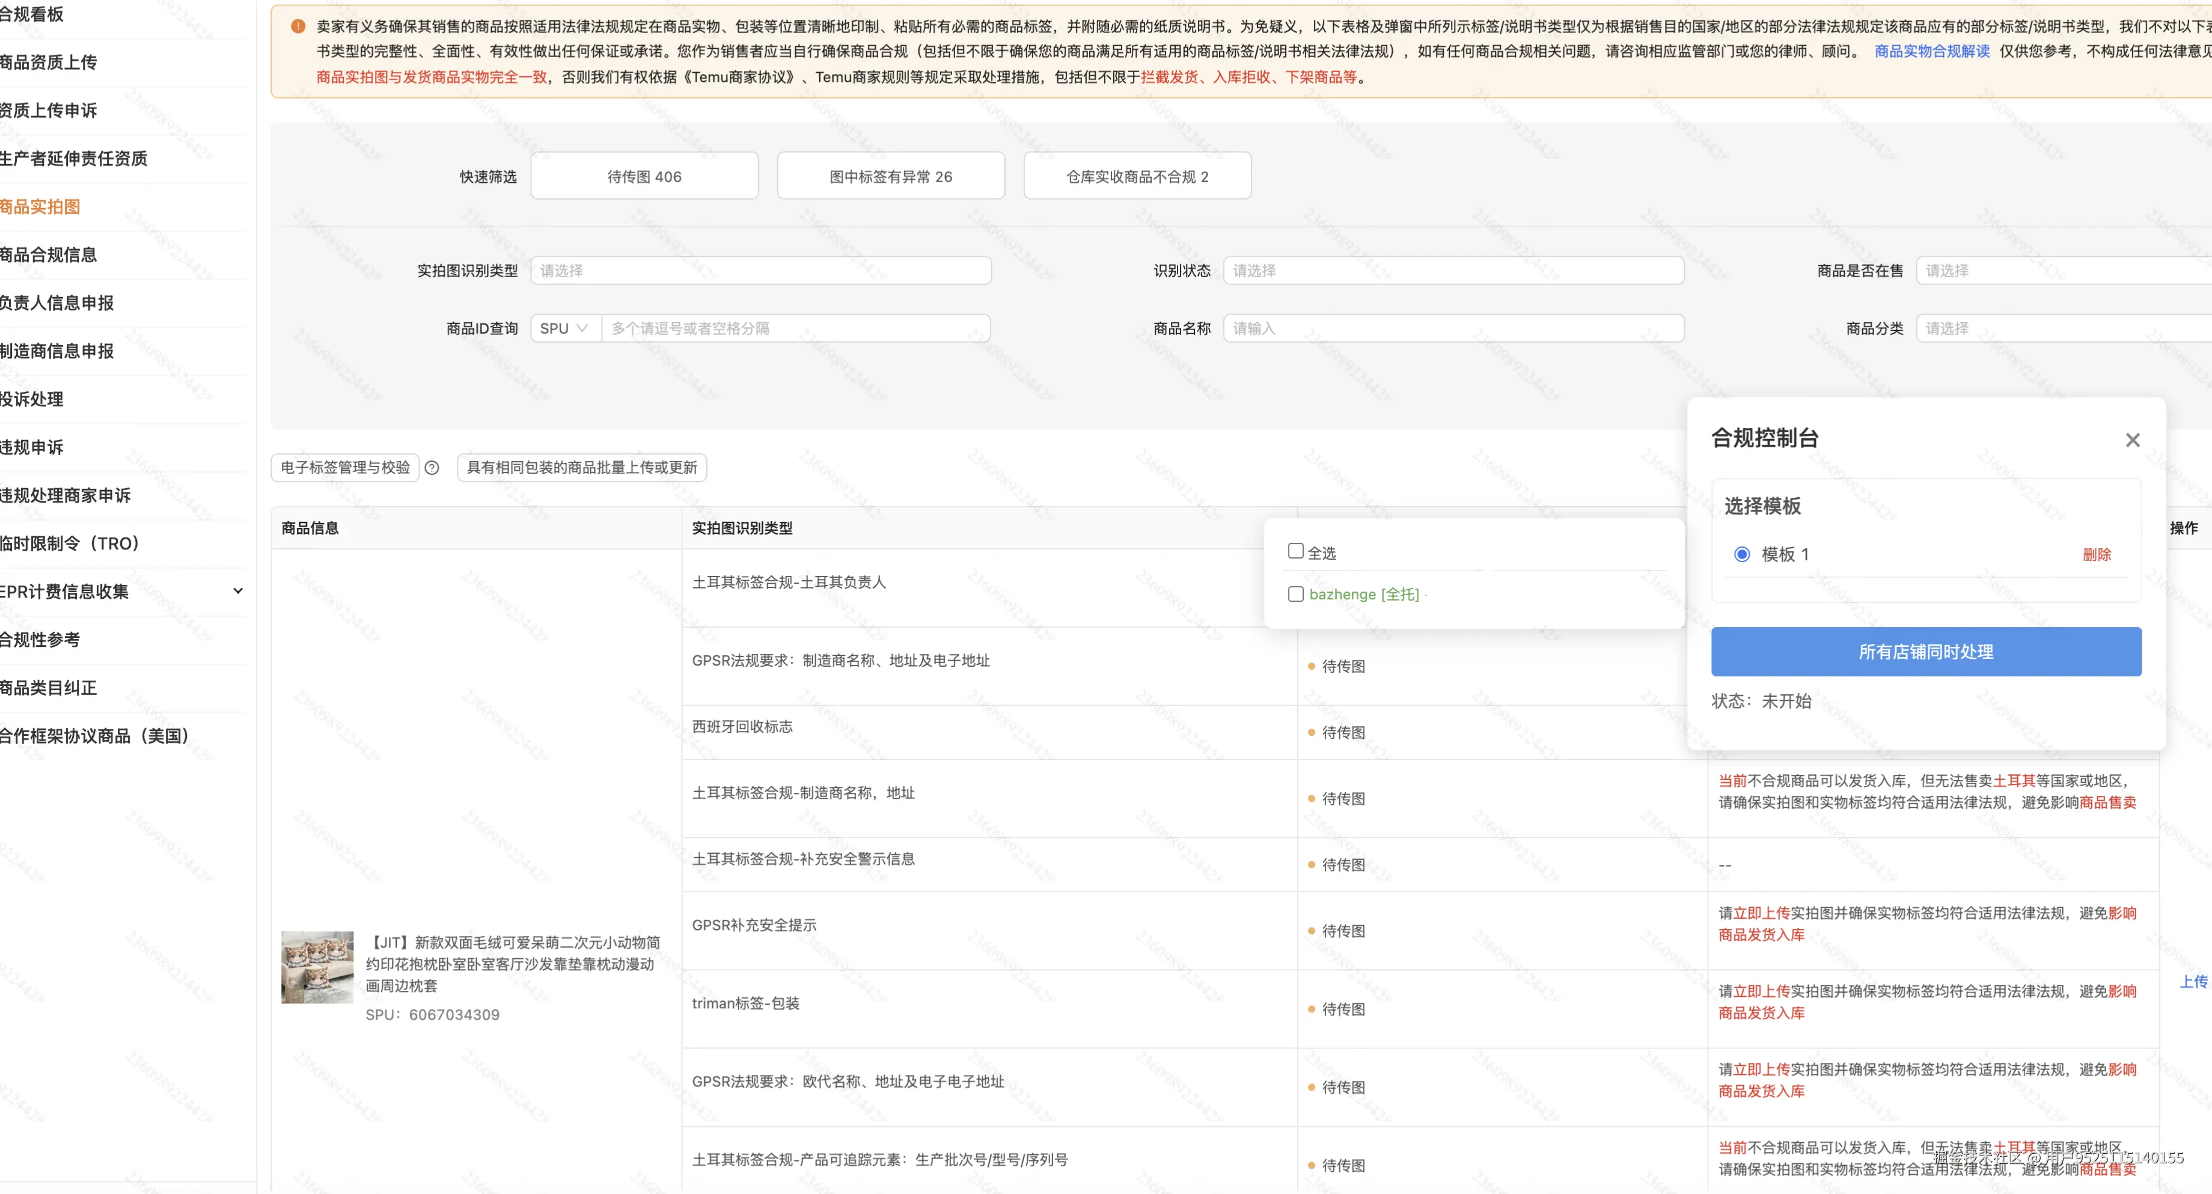The width and height of the screenshot is (2212, 1194).
Task: Click 删除 to remove 模板 1
Action: coord(2098,554)
